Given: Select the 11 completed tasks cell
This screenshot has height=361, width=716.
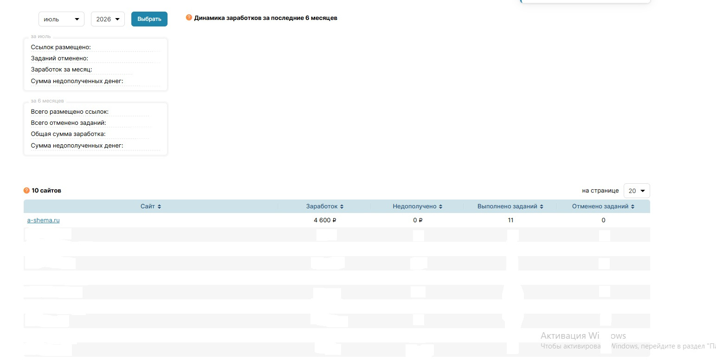Looking at the screenshot, I should click(x=510, y=220).
